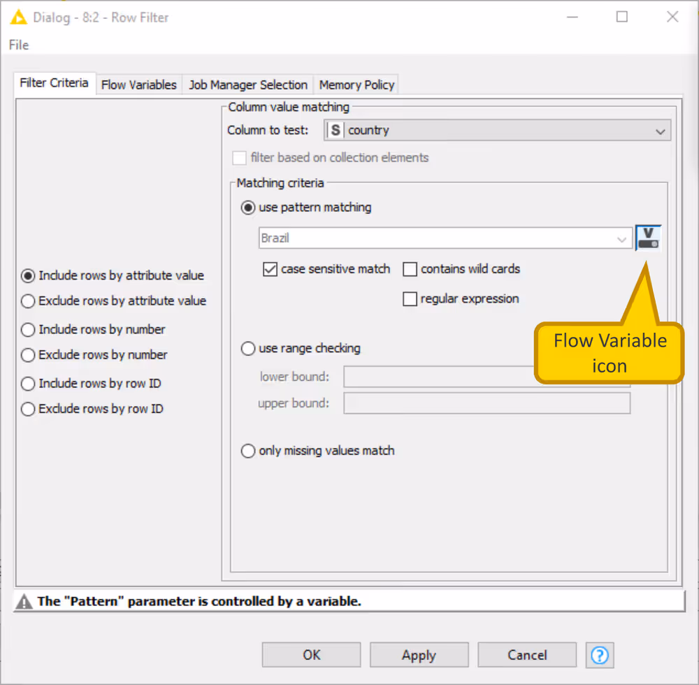Open the File menu
This screenshot has width=699, height=685.
point(18,45)
